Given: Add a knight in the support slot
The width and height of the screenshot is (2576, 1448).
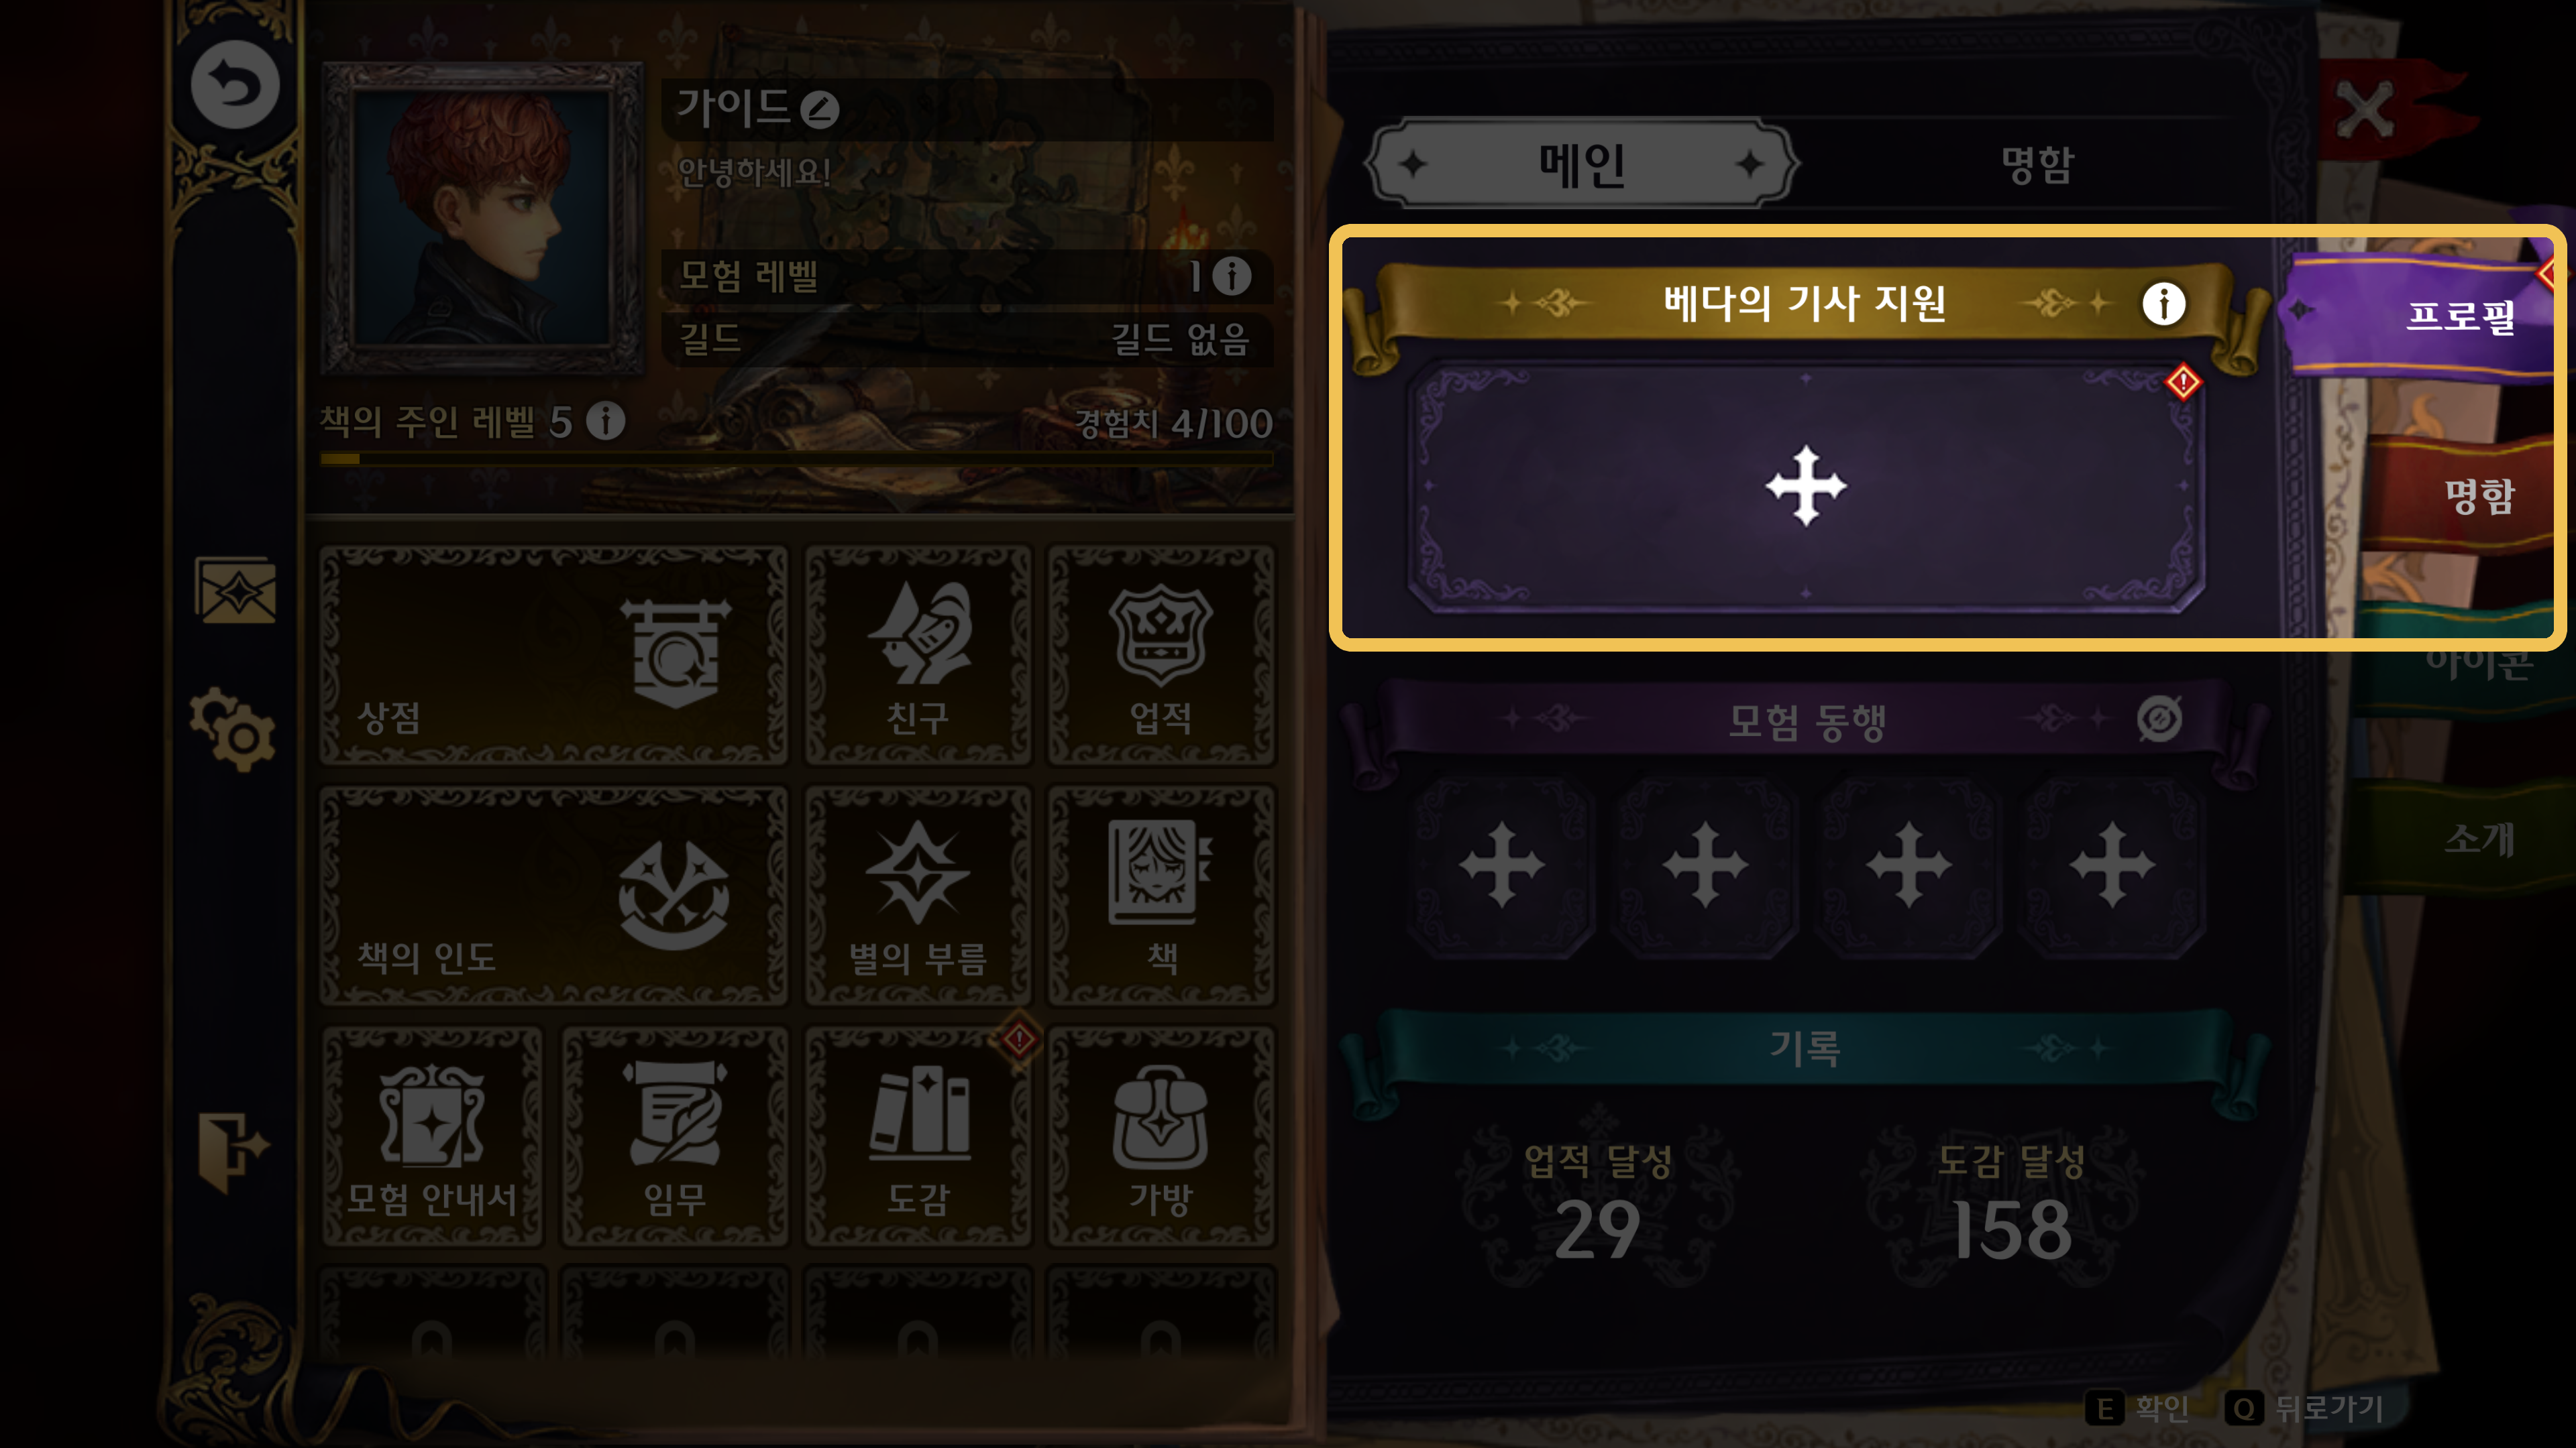Looking at the screenshot, I should [1806, 487].
